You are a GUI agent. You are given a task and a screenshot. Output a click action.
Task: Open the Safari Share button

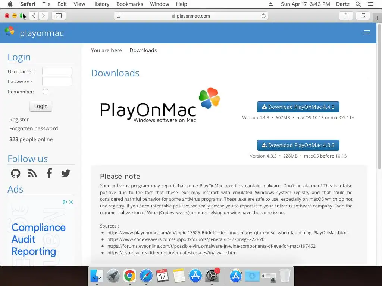346,16
